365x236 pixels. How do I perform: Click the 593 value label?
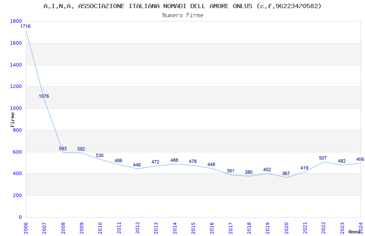[x=63, y=149]
